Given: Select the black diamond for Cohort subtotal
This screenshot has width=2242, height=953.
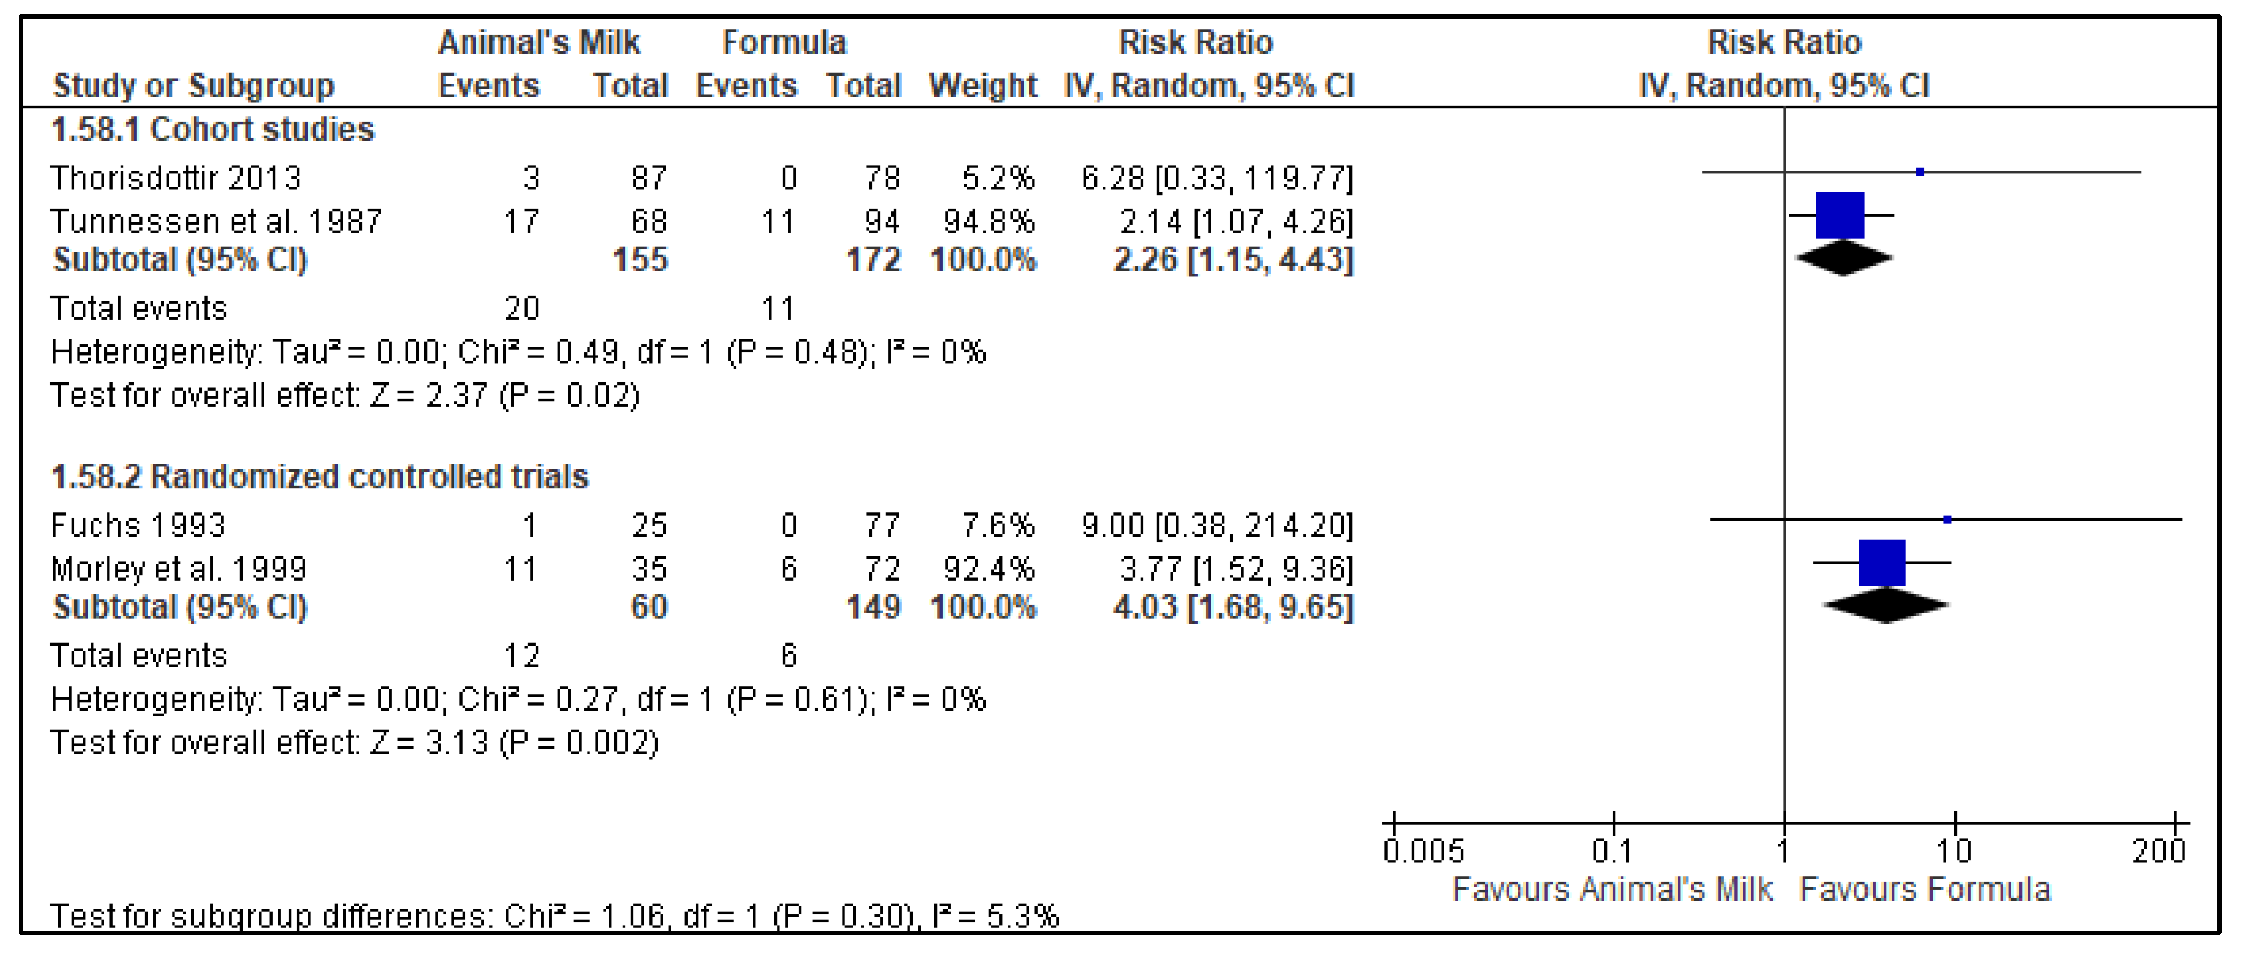Looking at the screenshot, I should coord(1843,259).
